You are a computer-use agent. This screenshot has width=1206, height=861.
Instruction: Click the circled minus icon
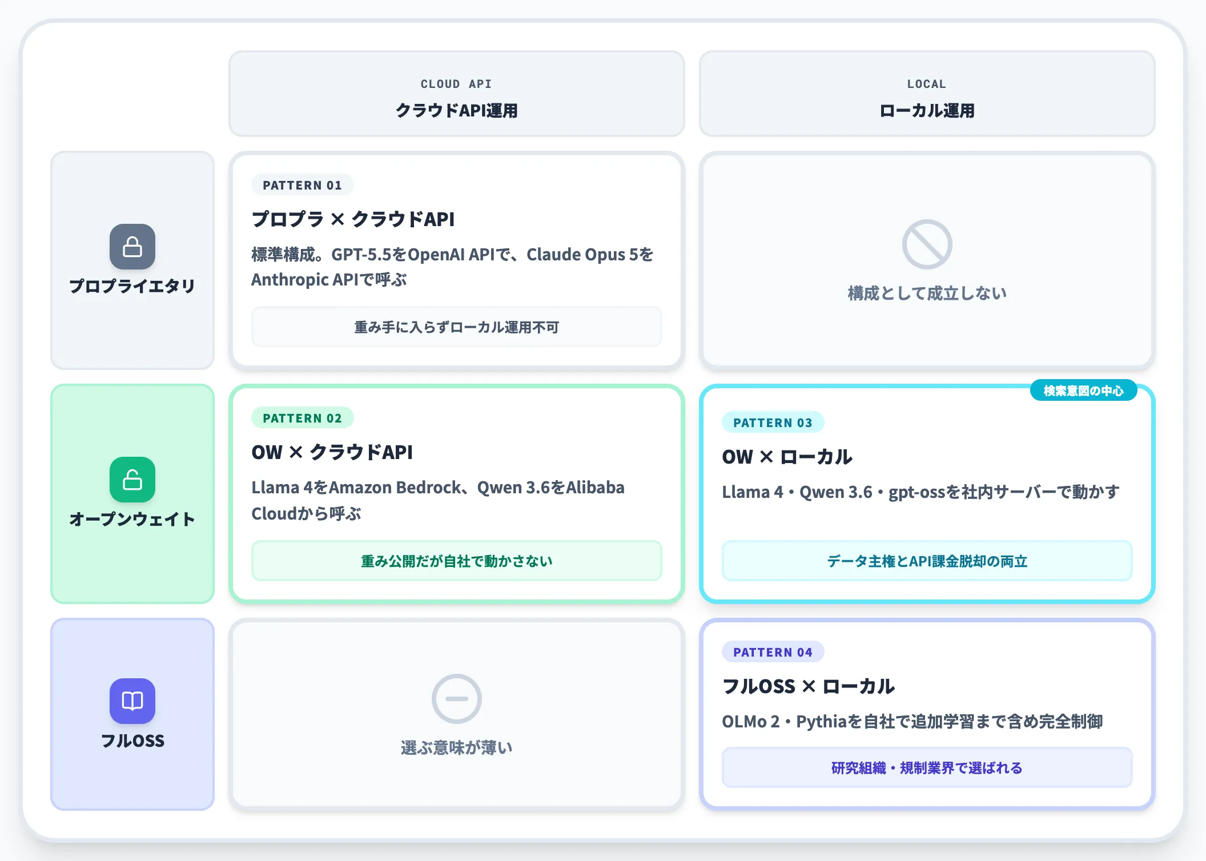(457, 699)
